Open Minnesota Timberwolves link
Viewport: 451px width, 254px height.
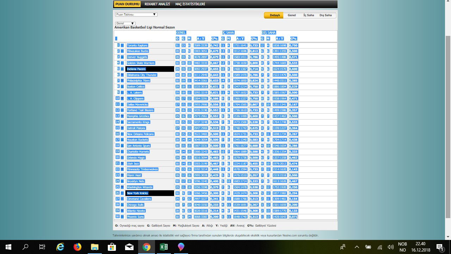pyautogui.click(x=143, y=169)
